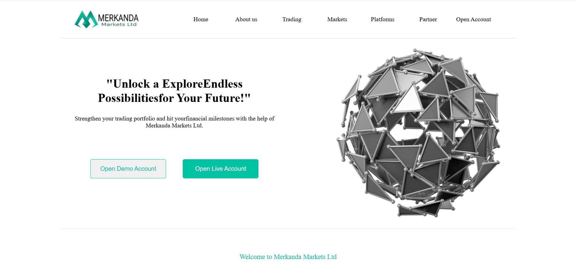Click Open Demo Account button
Viewport: 576px width, 273px height.
(128, 169)
